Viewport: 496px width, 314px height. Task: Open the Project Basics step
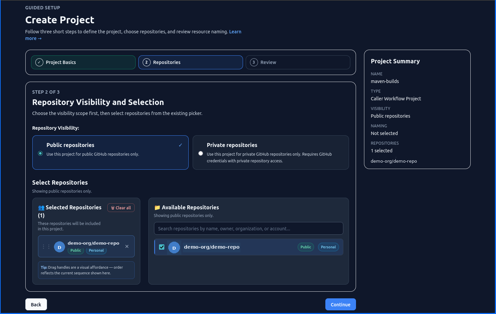(x=83, y=62)
